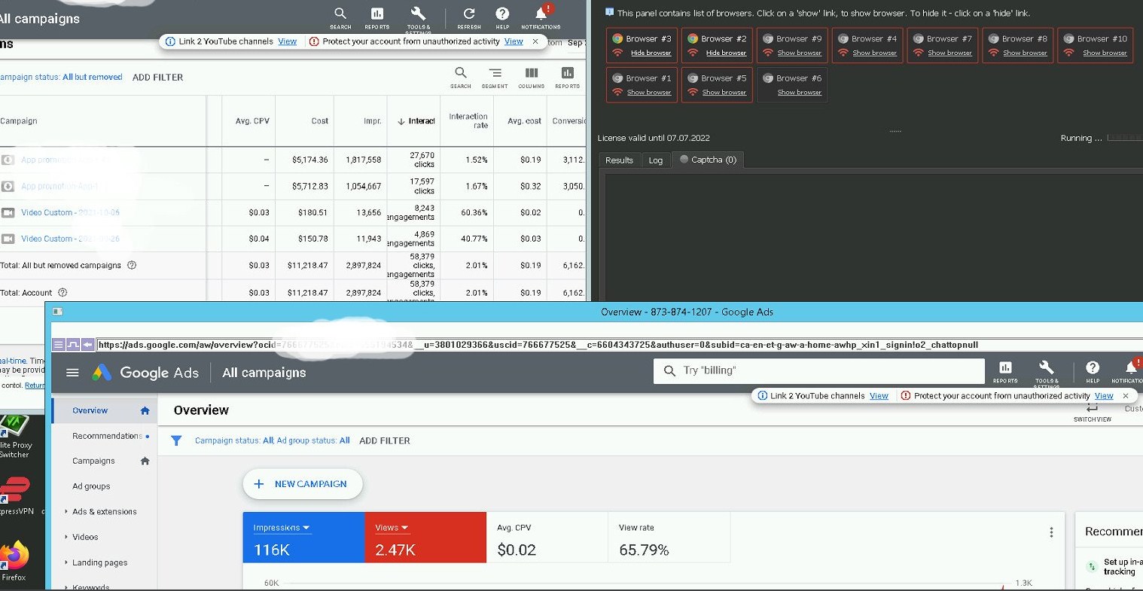This screenshot has width=1143, height=591.
Task: Sort by the Interactions column header
Action: pos(416,121)
